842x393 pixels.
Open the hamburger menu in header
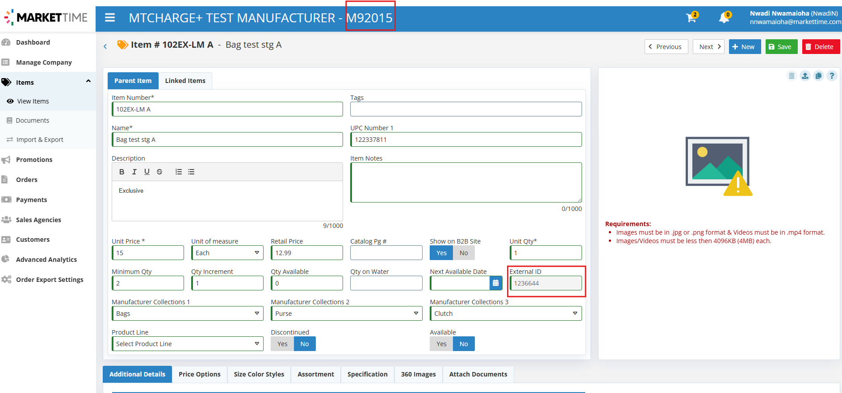coord(110,18)
